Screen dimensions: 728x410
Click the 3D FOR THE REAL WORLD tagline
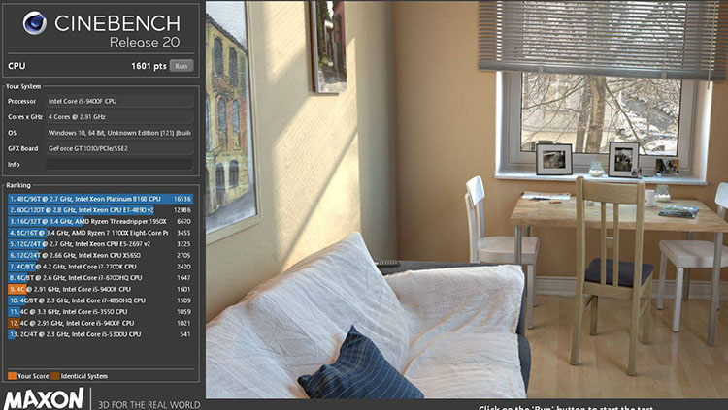click(149, 404)
